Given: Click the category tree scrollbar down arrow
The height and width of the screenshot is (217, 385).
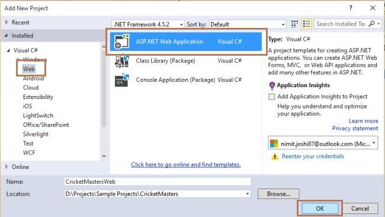Looking at the screenshot, I should (104, 157).
